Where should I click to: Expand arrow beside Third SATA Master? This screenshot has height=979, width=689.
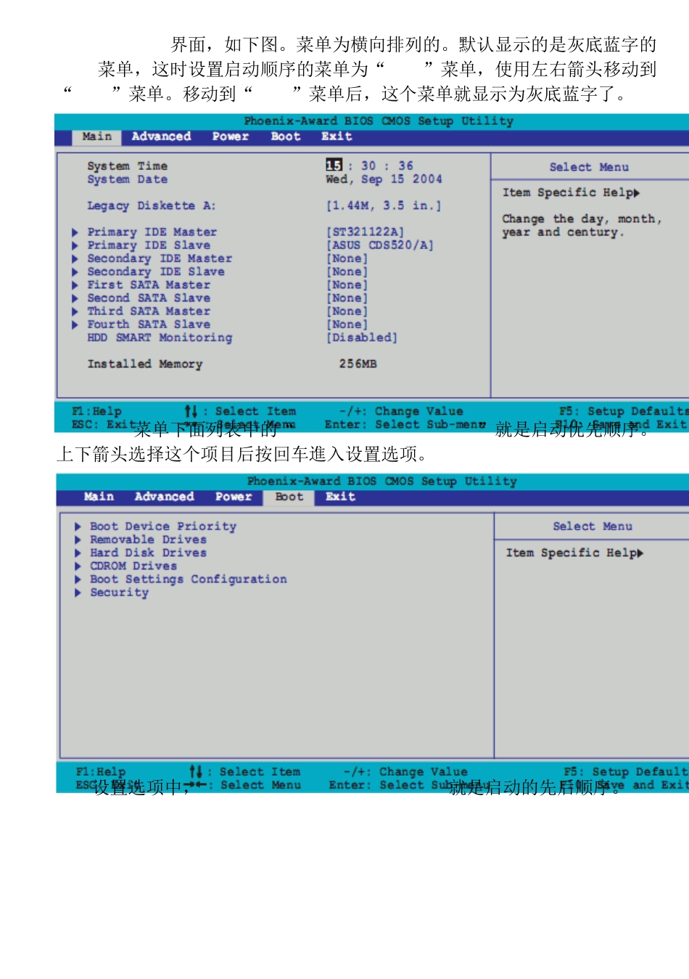tap(75, 312)
